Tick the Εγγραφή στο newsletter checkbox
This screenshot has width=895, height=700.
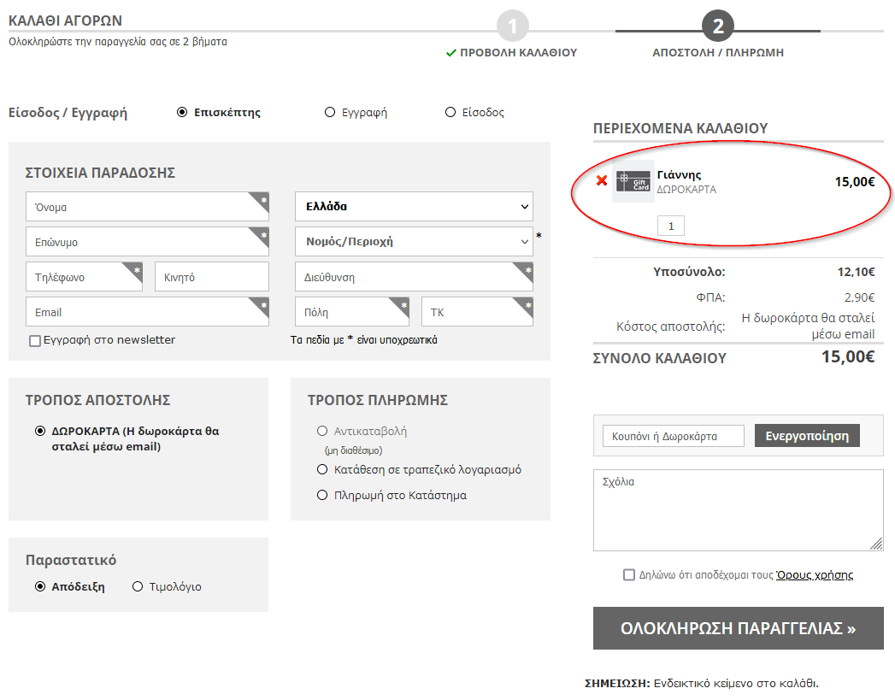coord(35,341)
